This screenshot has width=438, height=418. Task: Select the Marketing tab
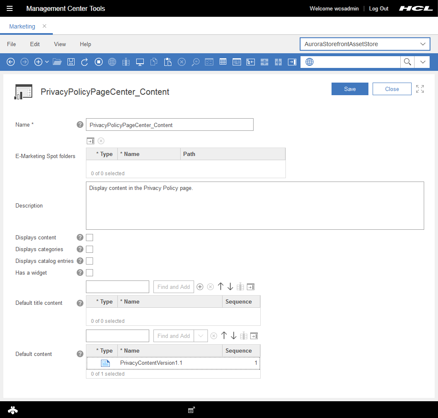tap(22, 26)
